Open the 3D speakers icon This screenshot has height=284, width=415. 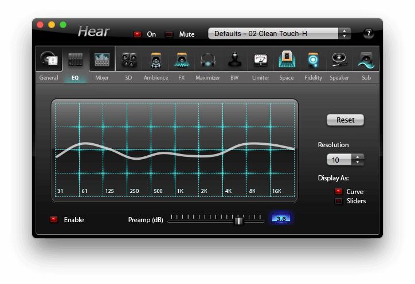tap(129, 60)
